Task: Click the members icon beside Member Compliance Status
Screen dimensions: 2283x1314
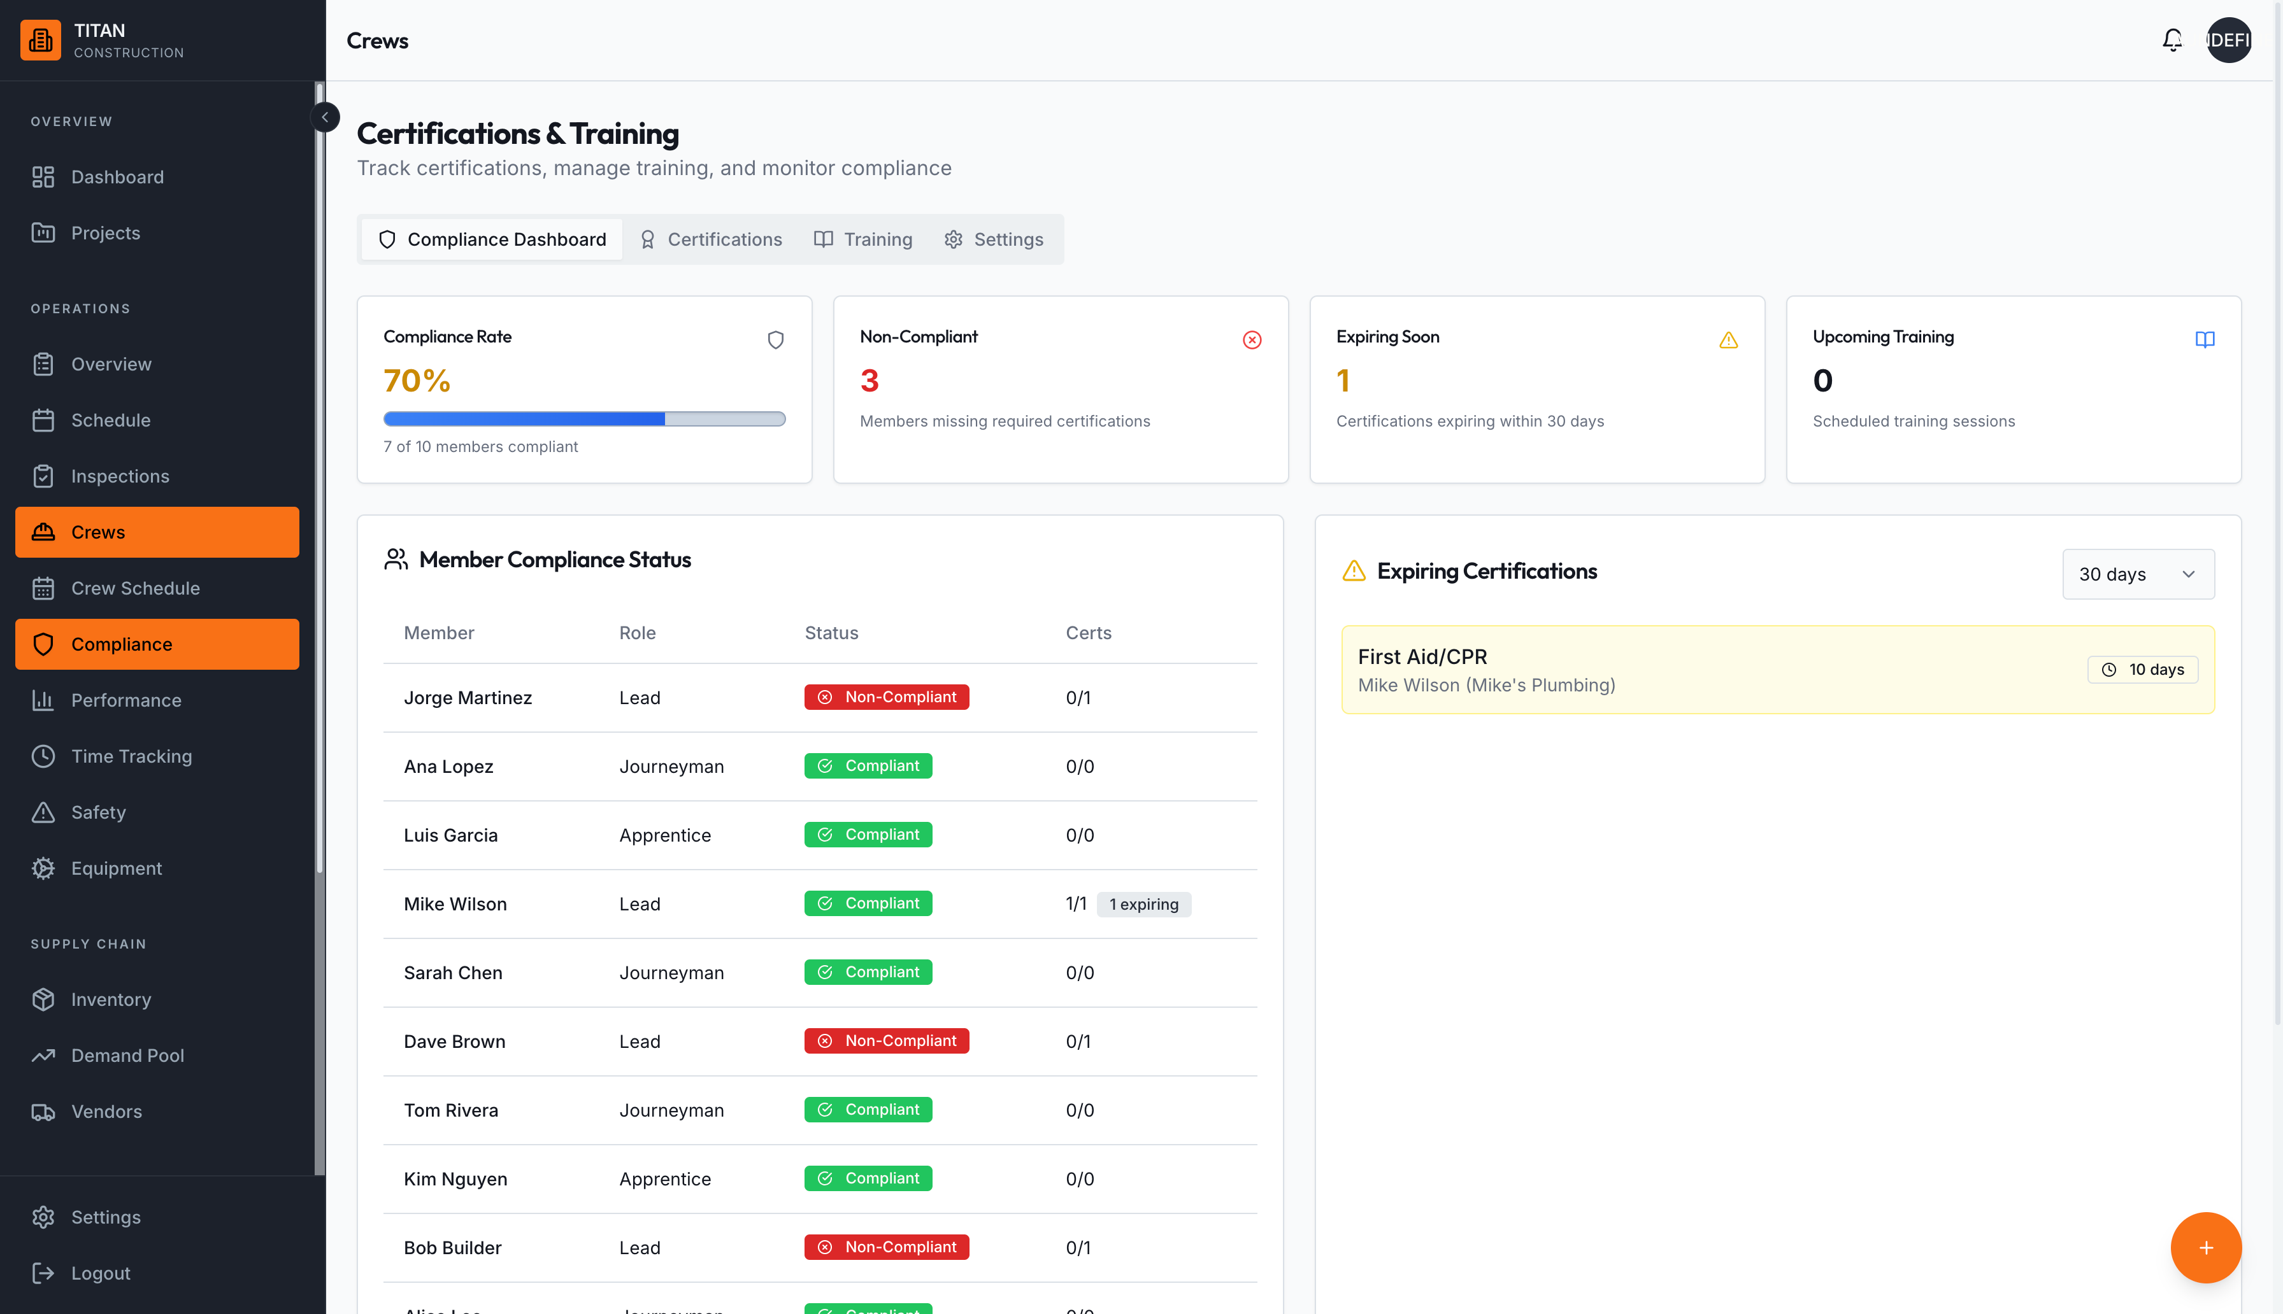Action: point(396,560)
